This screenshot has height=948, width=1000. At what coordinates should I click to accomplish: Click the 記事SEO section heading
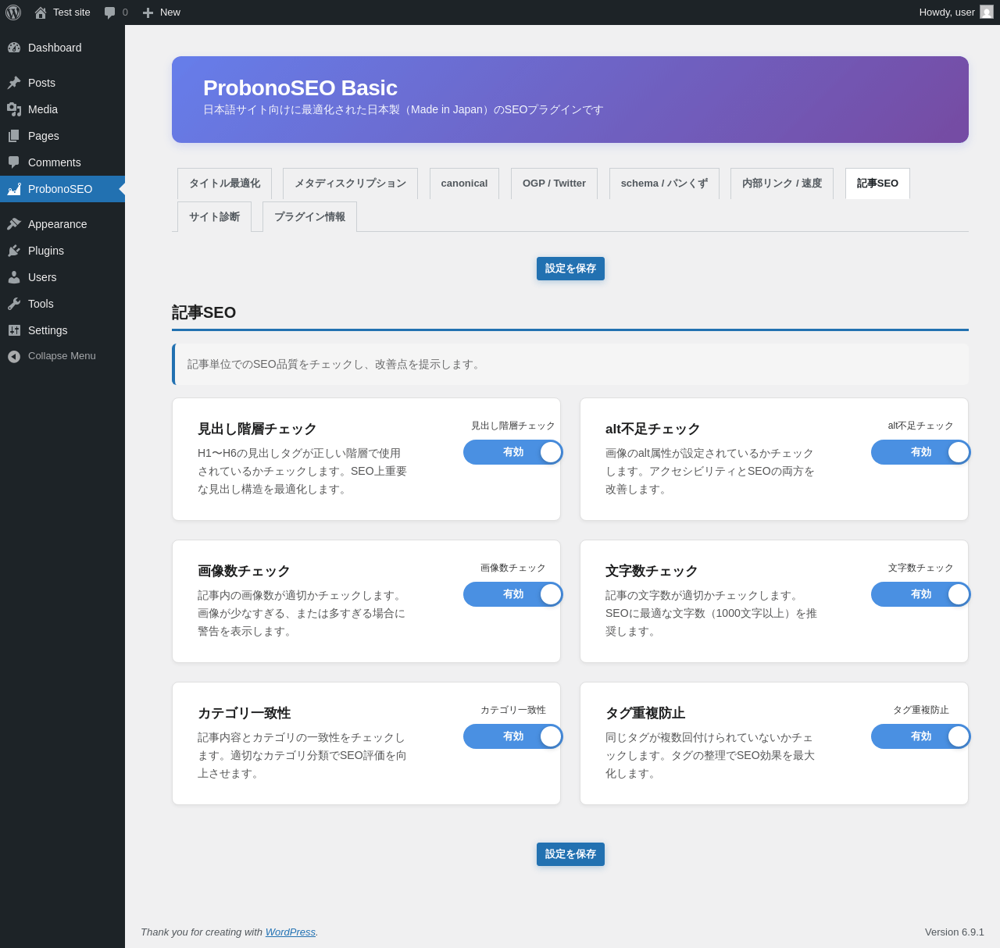pos(204,312)
